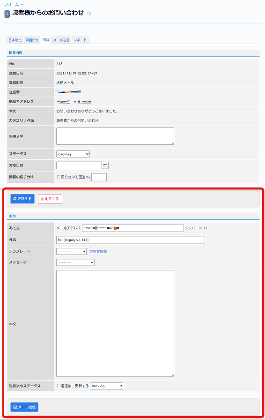265x419 pixels.
Task: Expand the フォーム breadcrumb dropdown
Action: [x=14, y=4]
